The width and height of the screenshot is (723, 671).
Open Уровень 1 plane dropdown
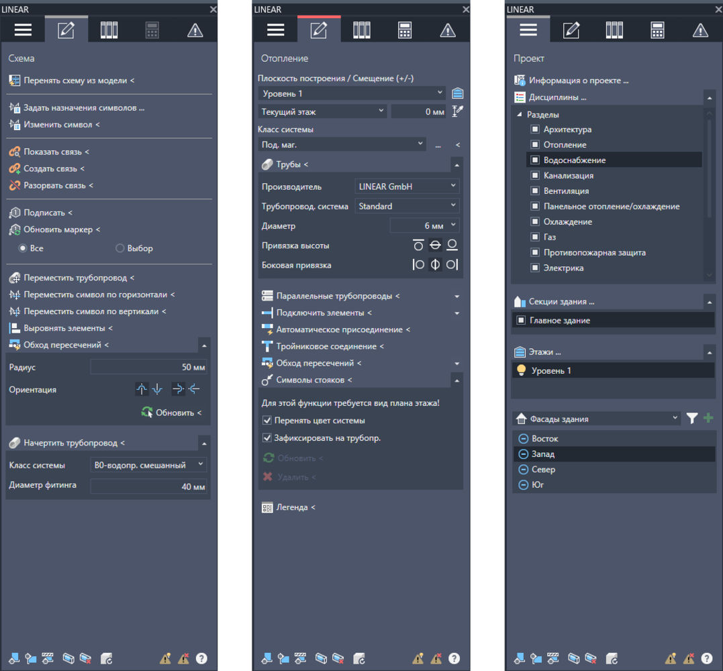pyautogui.click(x=352, y=93)
